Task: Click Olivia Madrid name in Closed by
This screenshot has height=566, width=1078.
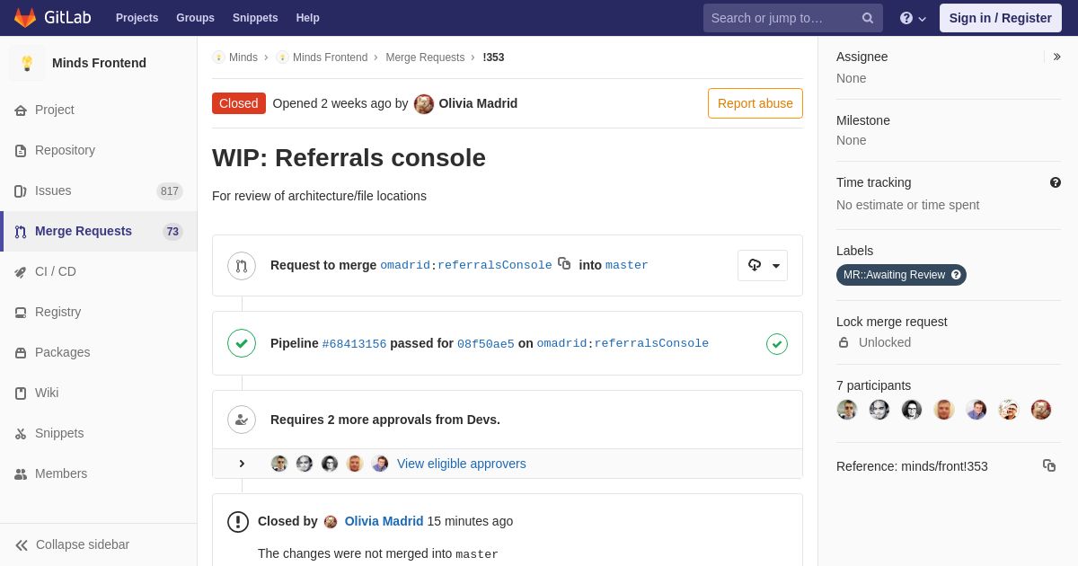Action: pyautogui.click(x=384, y=521)
